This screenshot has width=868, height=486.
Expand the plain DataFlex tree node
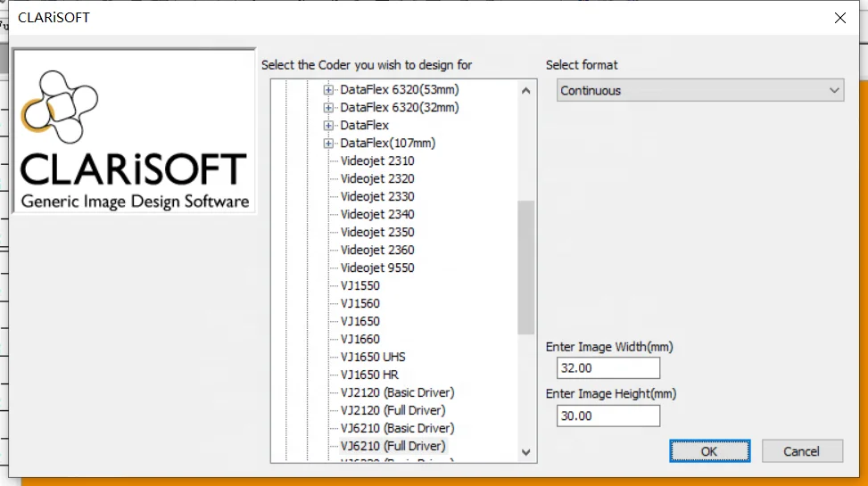click(x=328, y=125)
